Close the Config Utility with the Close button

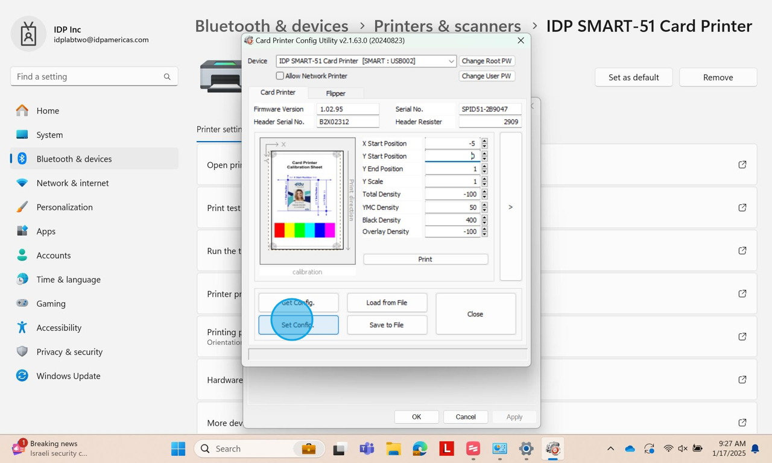tap(475, 314)
